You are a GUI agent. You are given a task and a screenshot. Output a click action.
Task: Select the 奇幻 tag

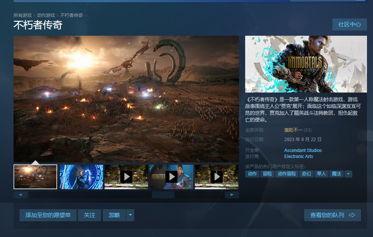tap(306, 174)
